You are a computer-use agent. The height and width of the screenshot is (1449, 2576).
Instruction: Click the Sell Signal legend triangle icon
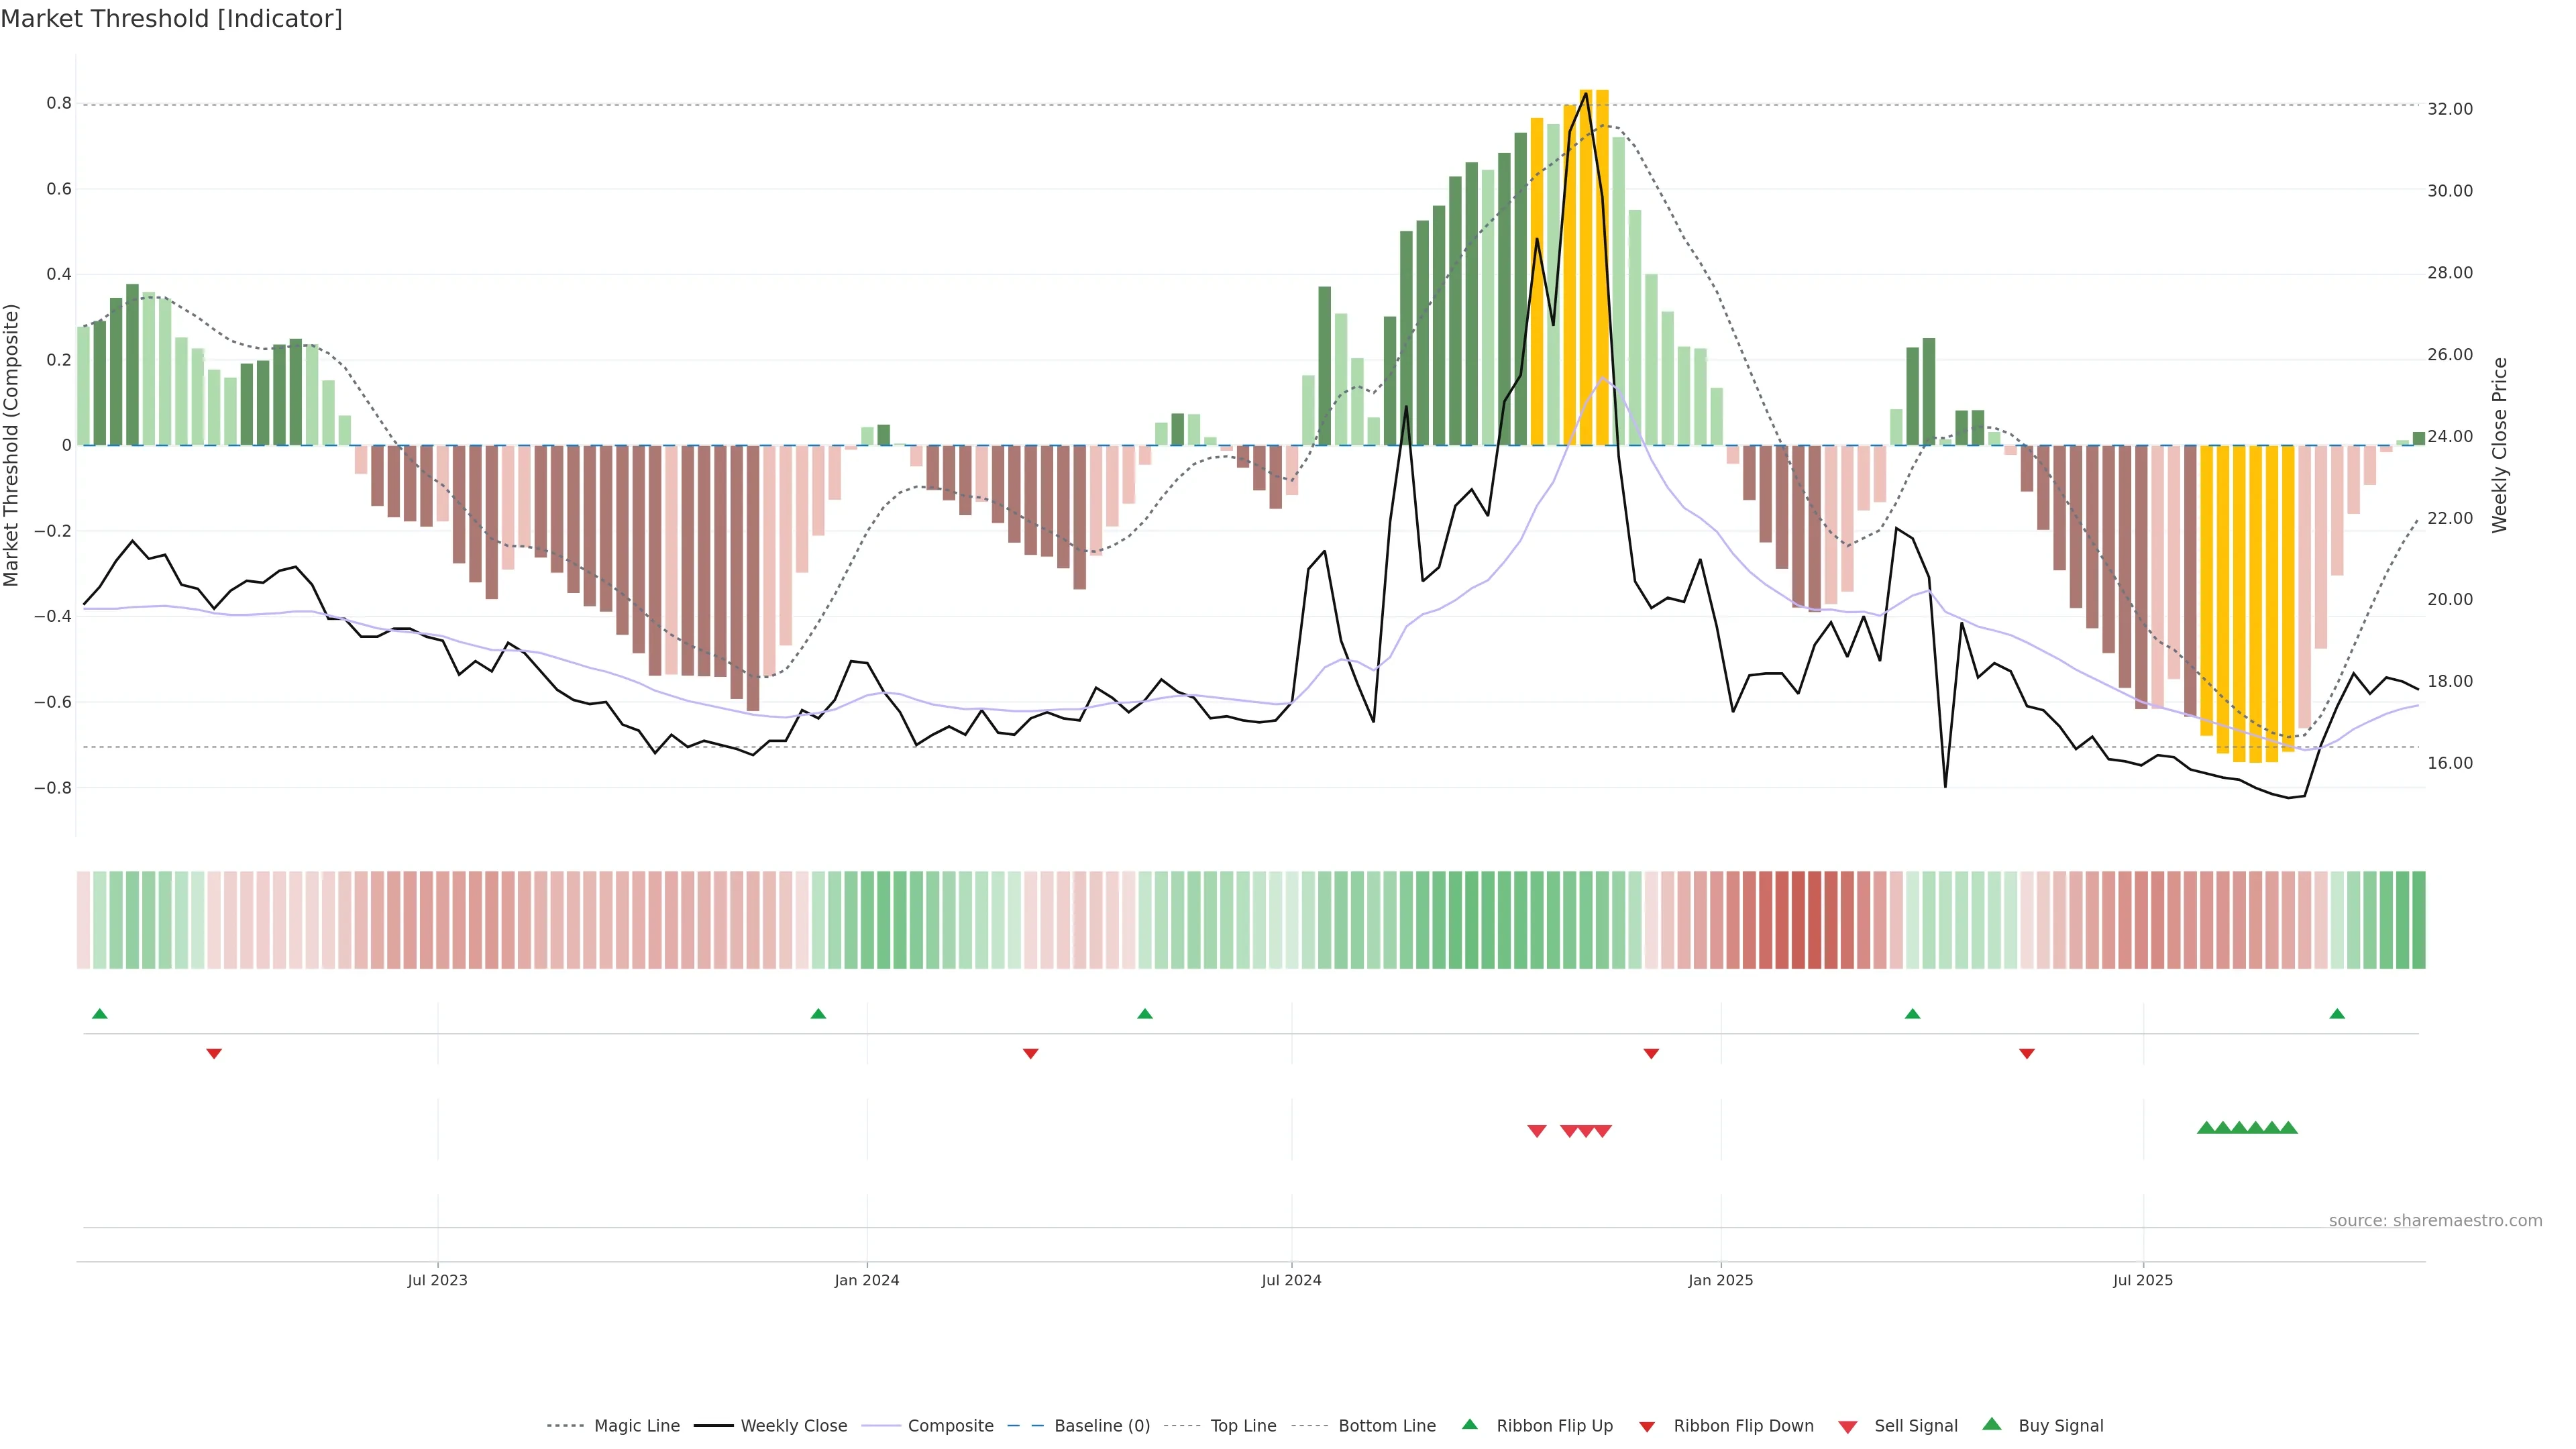[x=1847, y=1427]
